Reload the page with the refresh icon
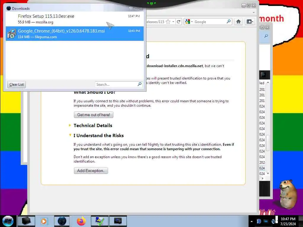The image size is (303, 227). 179,22
